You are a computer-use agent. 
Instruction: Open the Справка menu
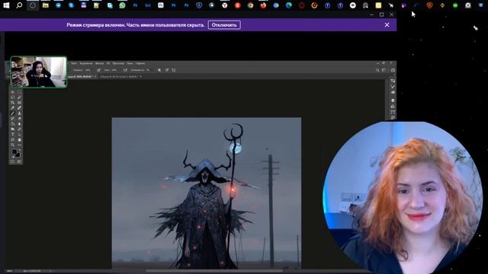click(140, 63)
